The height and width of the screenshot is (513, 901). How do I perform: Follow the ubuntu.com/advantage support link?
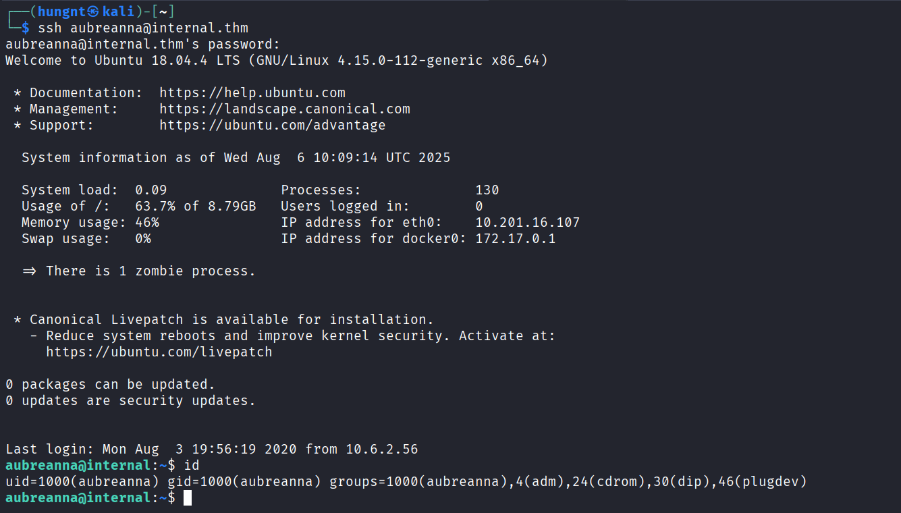coord(272,126)
